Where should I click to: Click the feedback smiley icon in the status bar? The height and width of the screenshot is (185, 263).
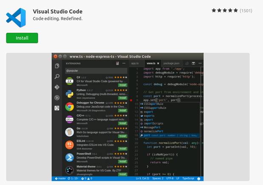point(199,179)
